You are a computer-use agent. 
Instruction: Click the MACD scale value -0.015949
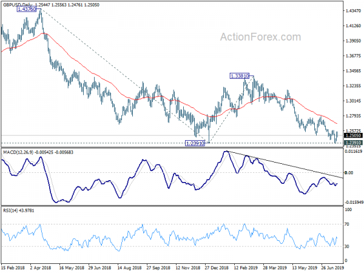(354, 203)
